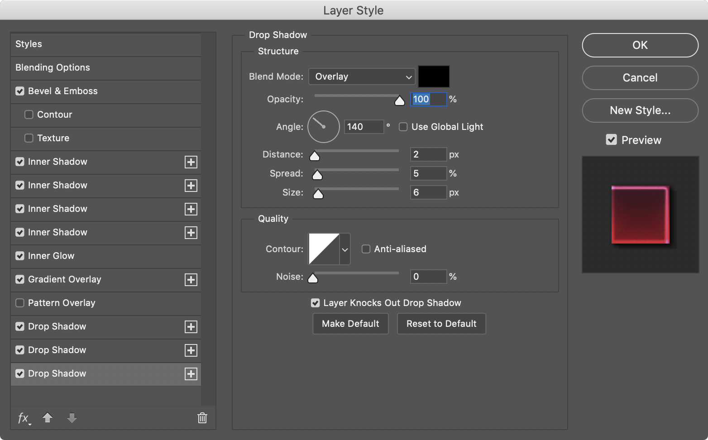Viewport: 708px width, 440px height.
Task: Click plus icon beside first Inner Shadow
Action: (x=191, y=162)
